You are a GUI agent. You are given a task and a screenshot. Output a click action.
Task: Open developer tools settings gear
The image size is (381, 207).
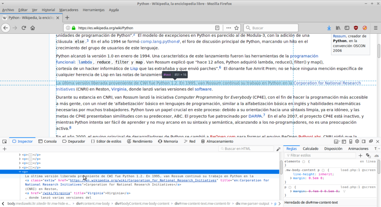[357, 142]
